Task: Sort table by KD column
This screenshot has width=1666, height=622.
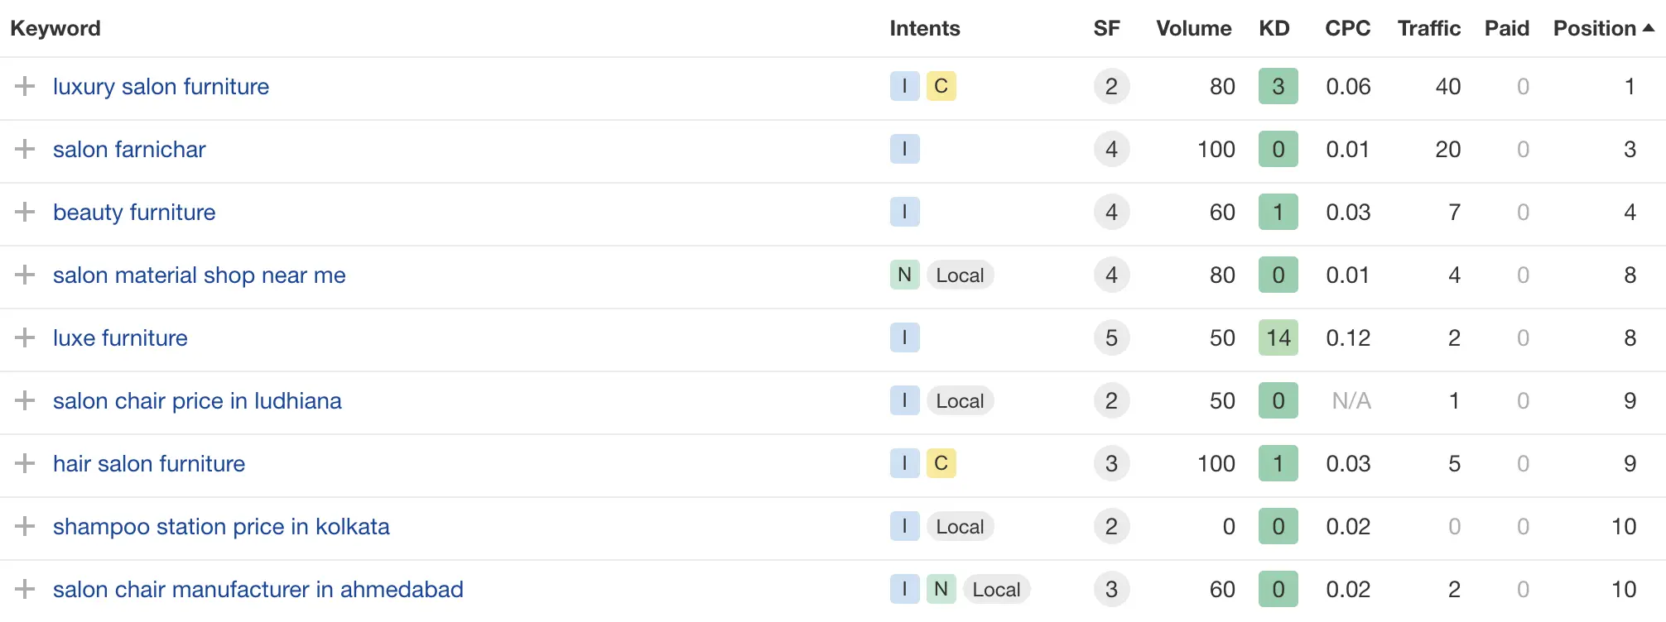Action: (x=1274, y=28)
